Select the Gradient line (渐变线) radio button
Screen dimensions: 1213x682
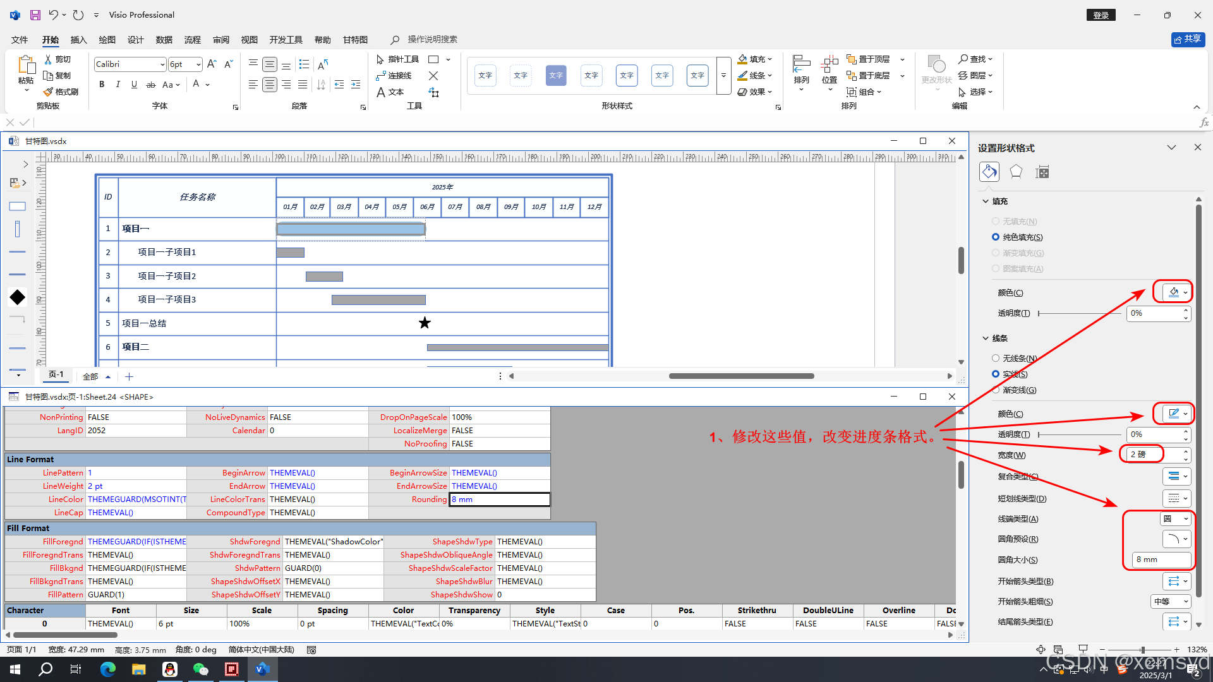click(x=996, y=390)
